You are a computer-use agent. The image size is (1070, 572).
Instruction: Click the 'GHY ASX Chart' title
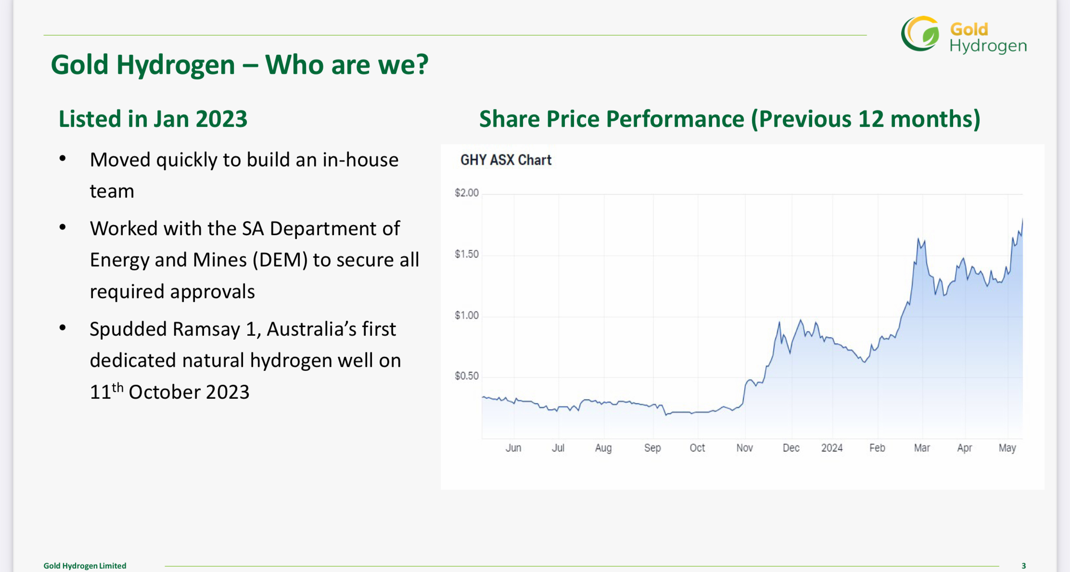[506, 160]
